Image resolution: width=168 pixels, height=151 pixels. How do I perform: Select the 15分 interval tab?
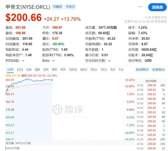click(x=104, y=69)
